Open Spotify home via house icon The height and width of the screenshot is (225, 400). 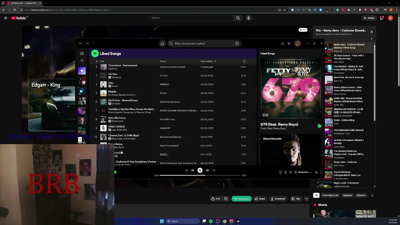pos(162,43)
